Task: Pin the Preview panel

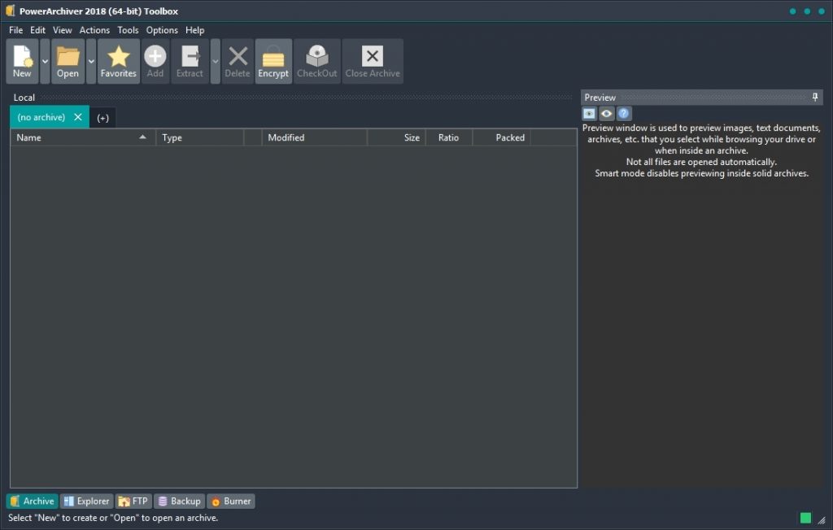Action: [815, 98]
